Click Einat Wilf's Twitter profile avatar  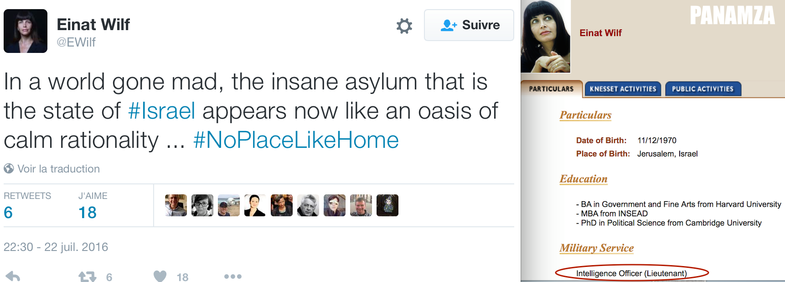26,31
